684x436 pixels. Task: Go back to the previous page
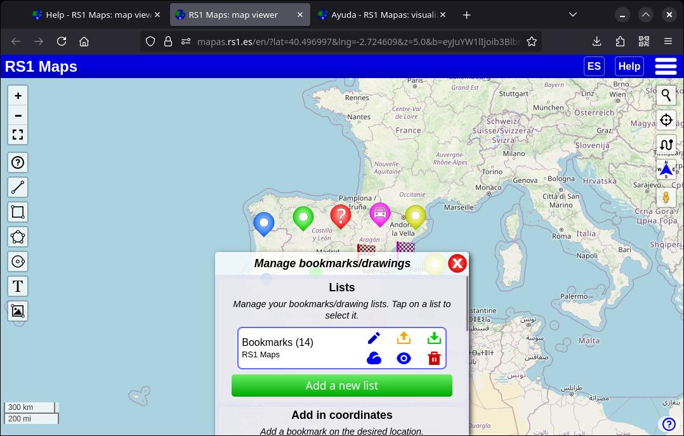point(16,41)
